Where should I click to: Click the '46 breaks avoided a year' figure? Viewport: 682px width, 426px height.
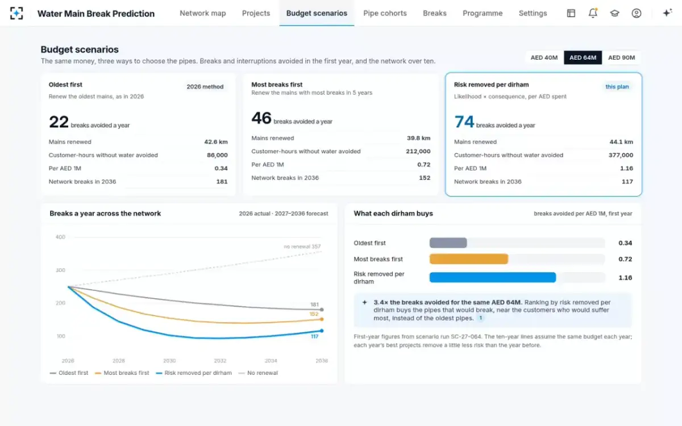pyautogui.click(x=292, y=118)
